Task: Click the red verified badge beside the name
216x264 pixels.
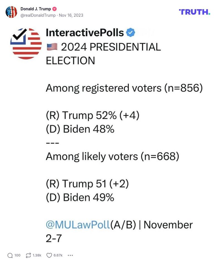Action: click(x=54, y=9)
